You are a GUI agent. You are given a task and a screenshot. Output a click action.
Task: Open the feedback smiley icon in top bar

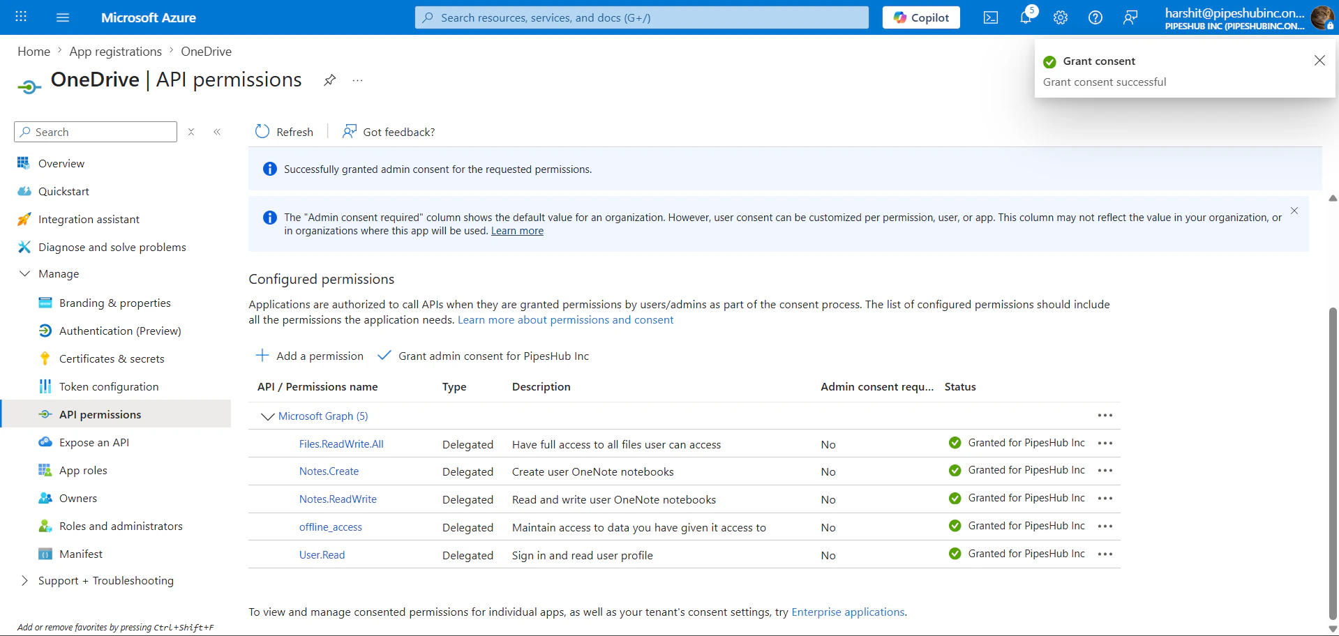point(1130,17)
